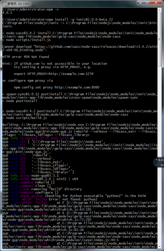Click the 'npm install -g ionic@2.0.0-beta.22' command
This screenshot has width=164, height=251.
click(x=57, y=20)
